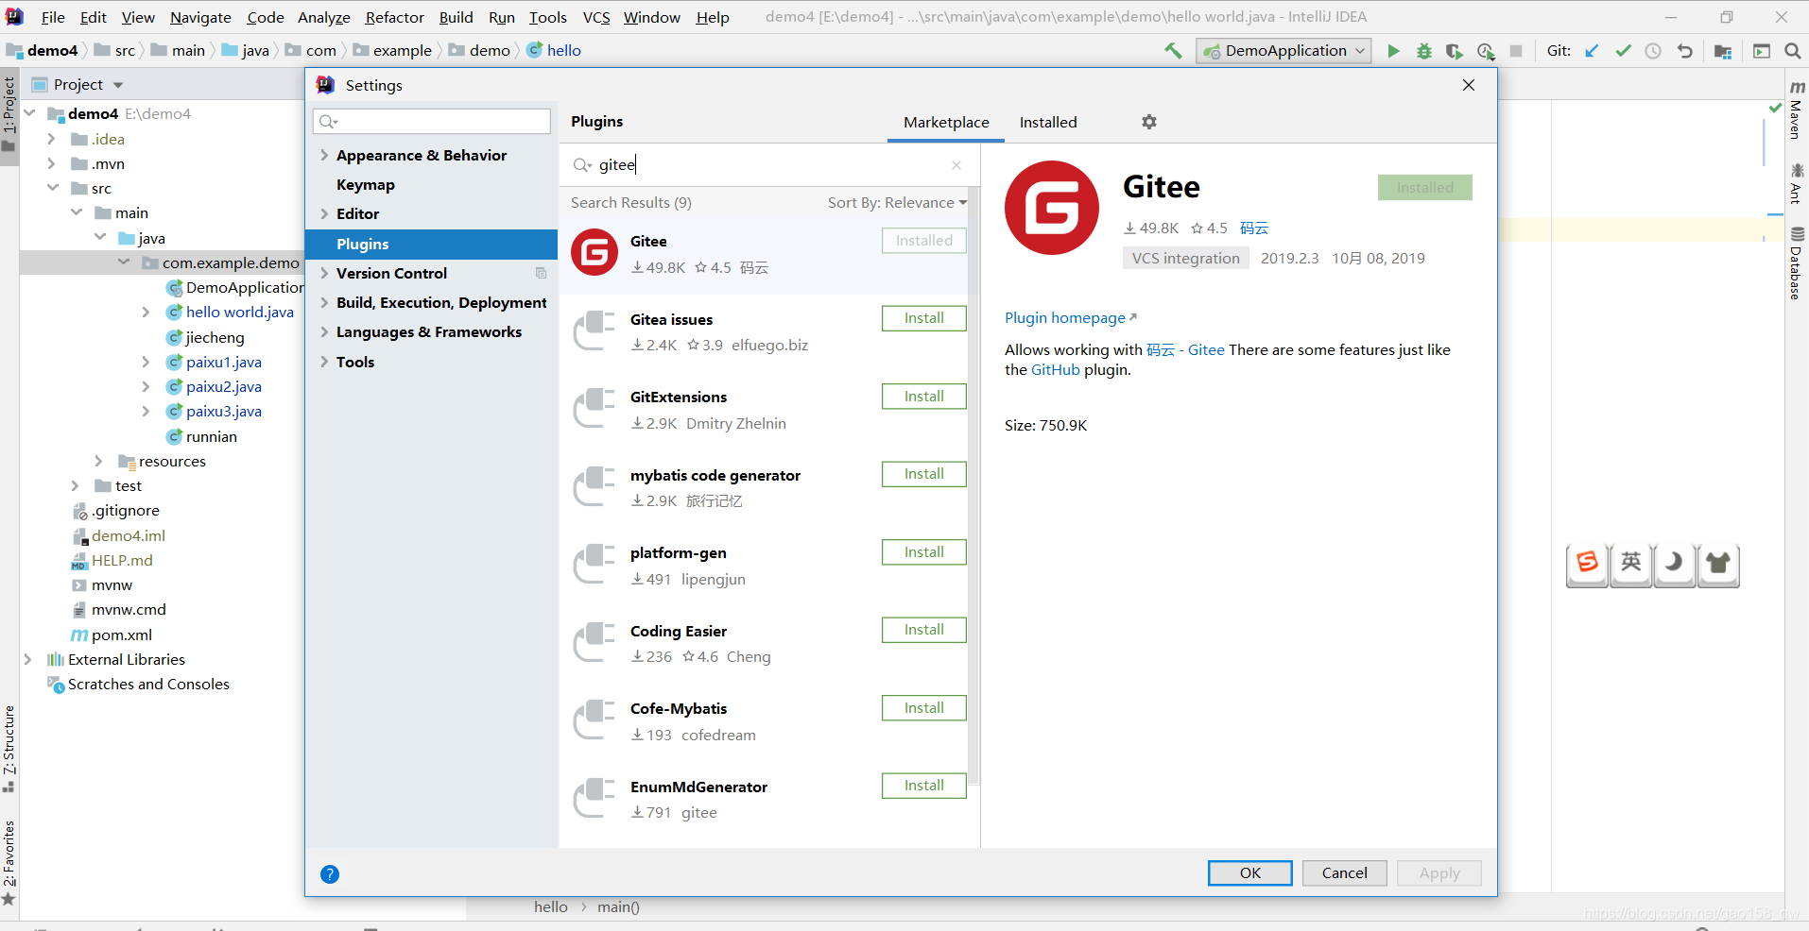Open the Navigate menu

[x=200, y=17]
